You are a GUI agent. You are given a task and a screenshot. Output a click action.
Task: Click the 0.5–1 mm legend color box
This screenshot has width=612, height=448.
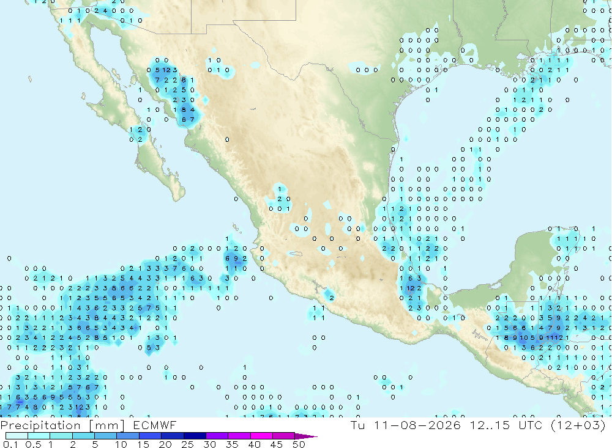39,436
